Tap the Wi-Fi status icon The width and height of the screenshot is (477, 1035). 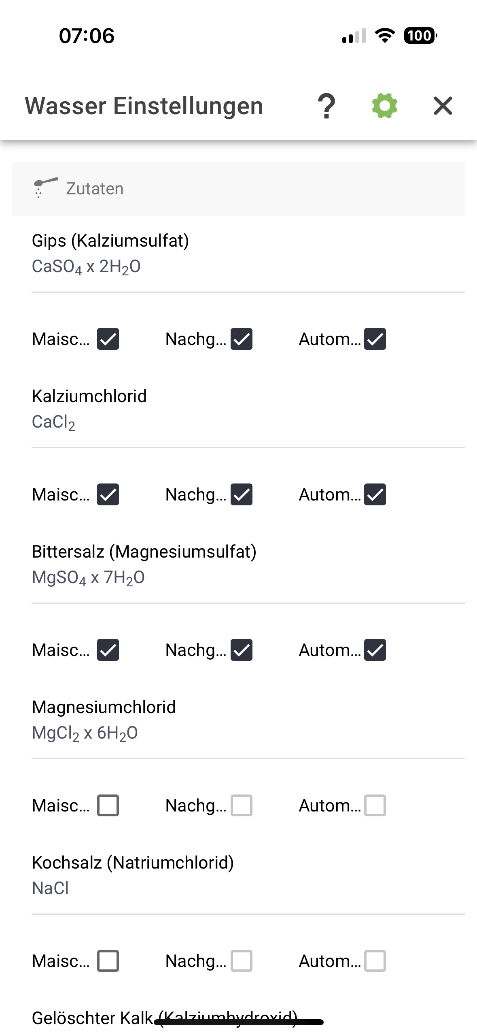pyautogui.click(x=385, y=36)
